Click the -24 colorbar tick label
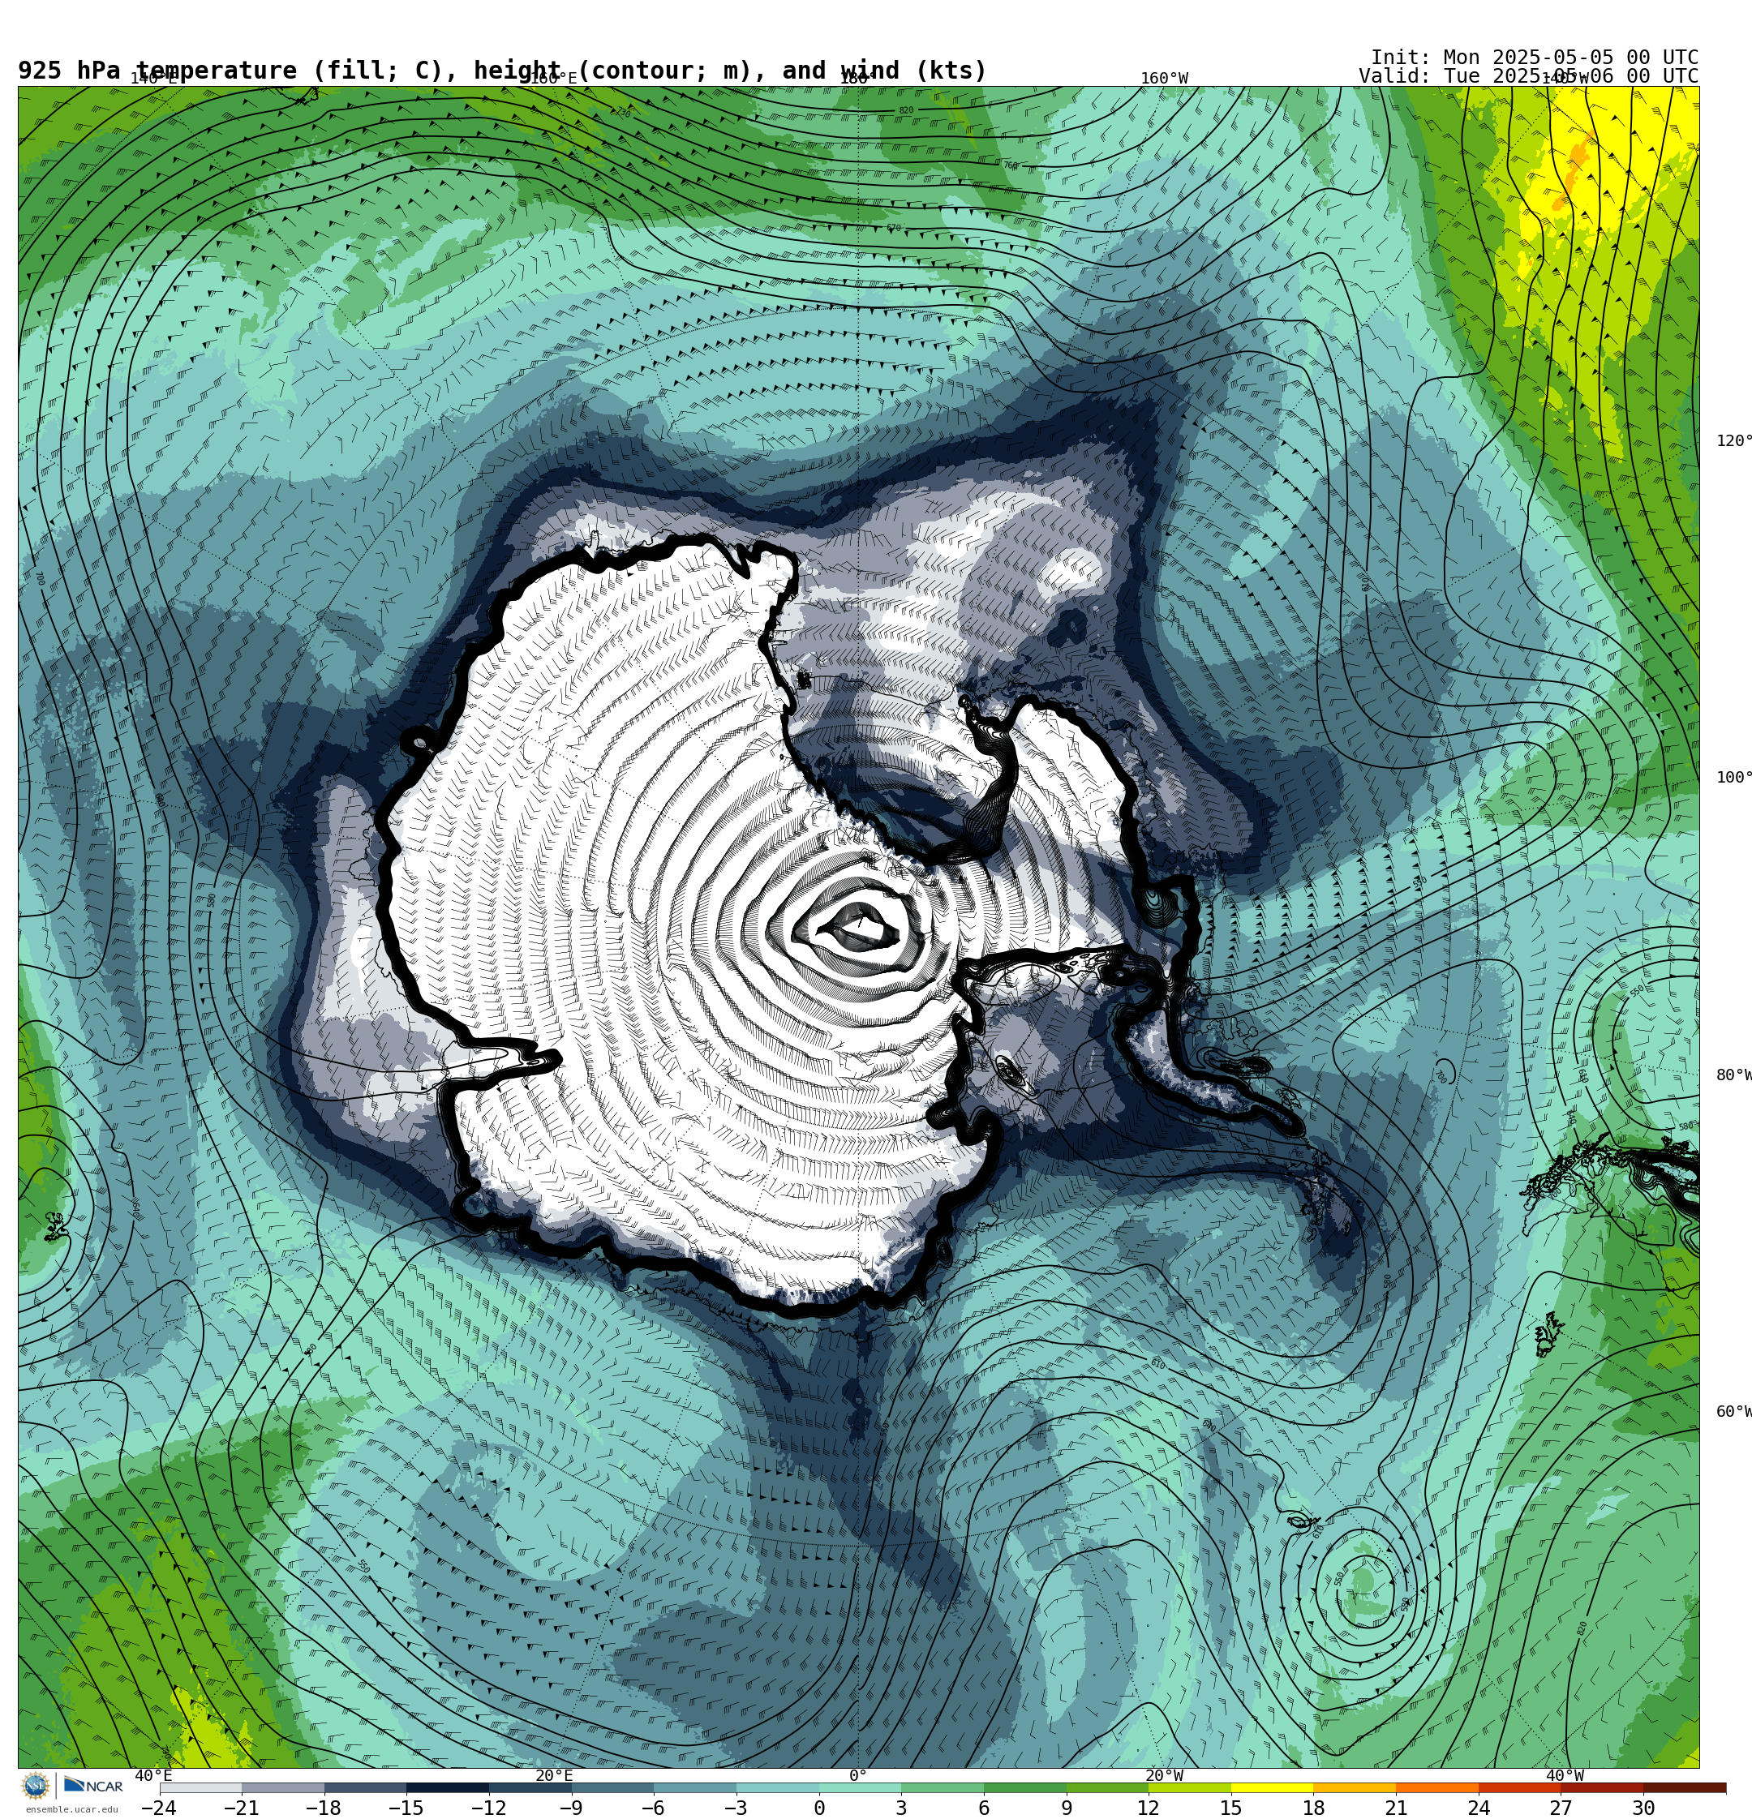Viewport: 1752px width, 1819px height. [x=158, y=1808]
